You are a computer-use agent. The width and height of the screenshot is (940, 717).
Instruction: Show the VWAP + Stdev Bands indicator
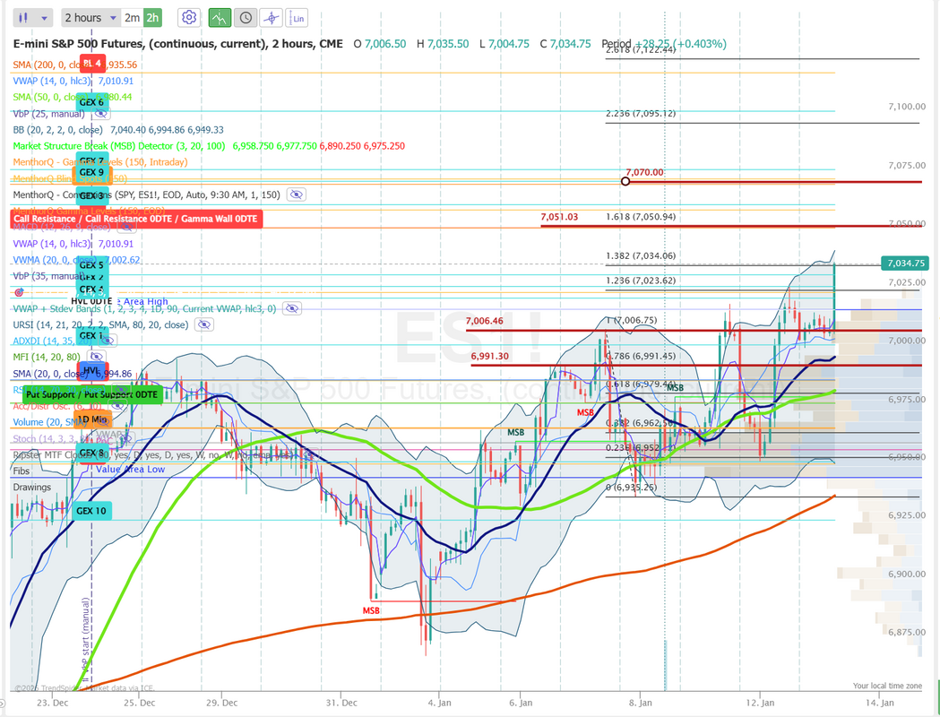click(x=291, y=308)
